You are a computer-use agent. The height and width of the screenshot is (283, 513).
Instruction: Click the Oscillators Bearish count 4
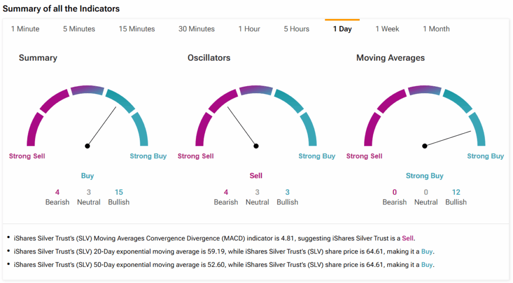[x=226, y=192]
